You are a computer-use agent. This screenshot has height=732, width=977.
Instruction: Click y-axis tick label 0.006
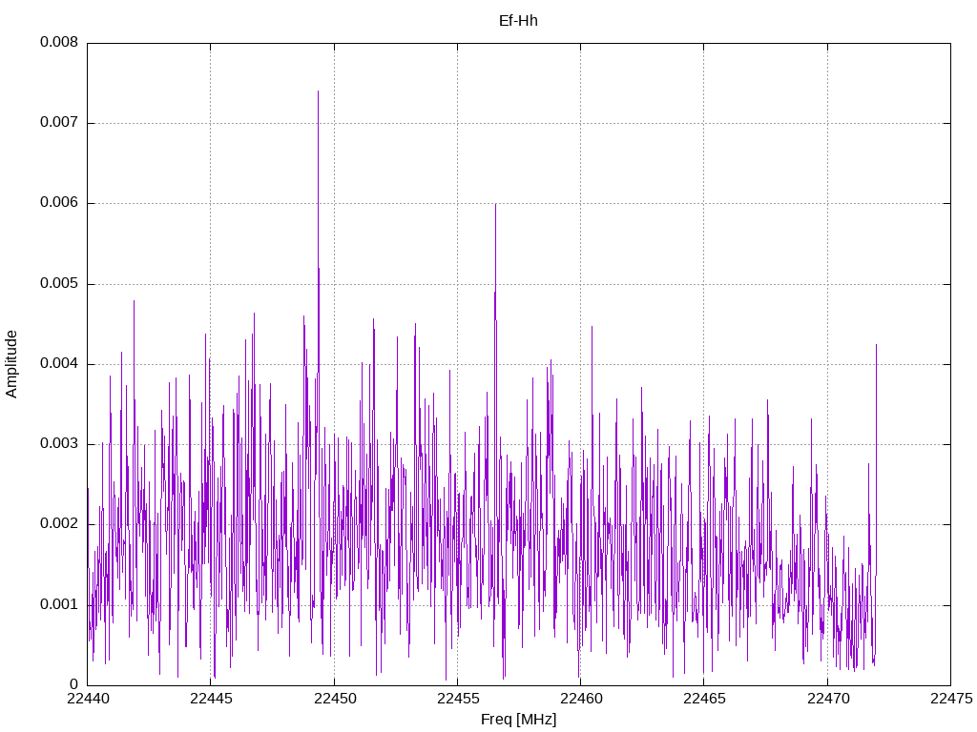[x=59, y=202]
